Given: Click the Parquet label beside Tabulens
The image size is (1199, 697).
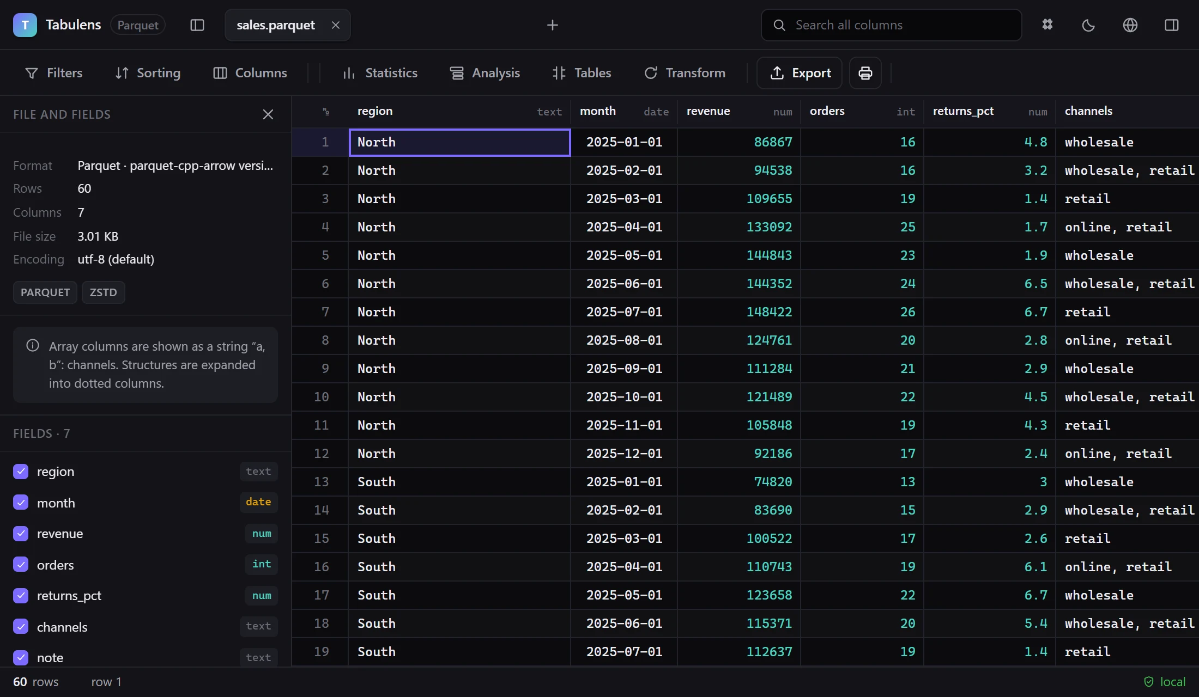Looking at the screenshot, I should 138,25.
